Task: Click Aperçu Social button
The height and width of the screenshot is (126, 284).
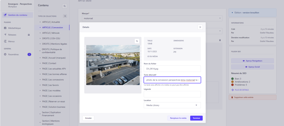Action: click(x=252, y=67)
